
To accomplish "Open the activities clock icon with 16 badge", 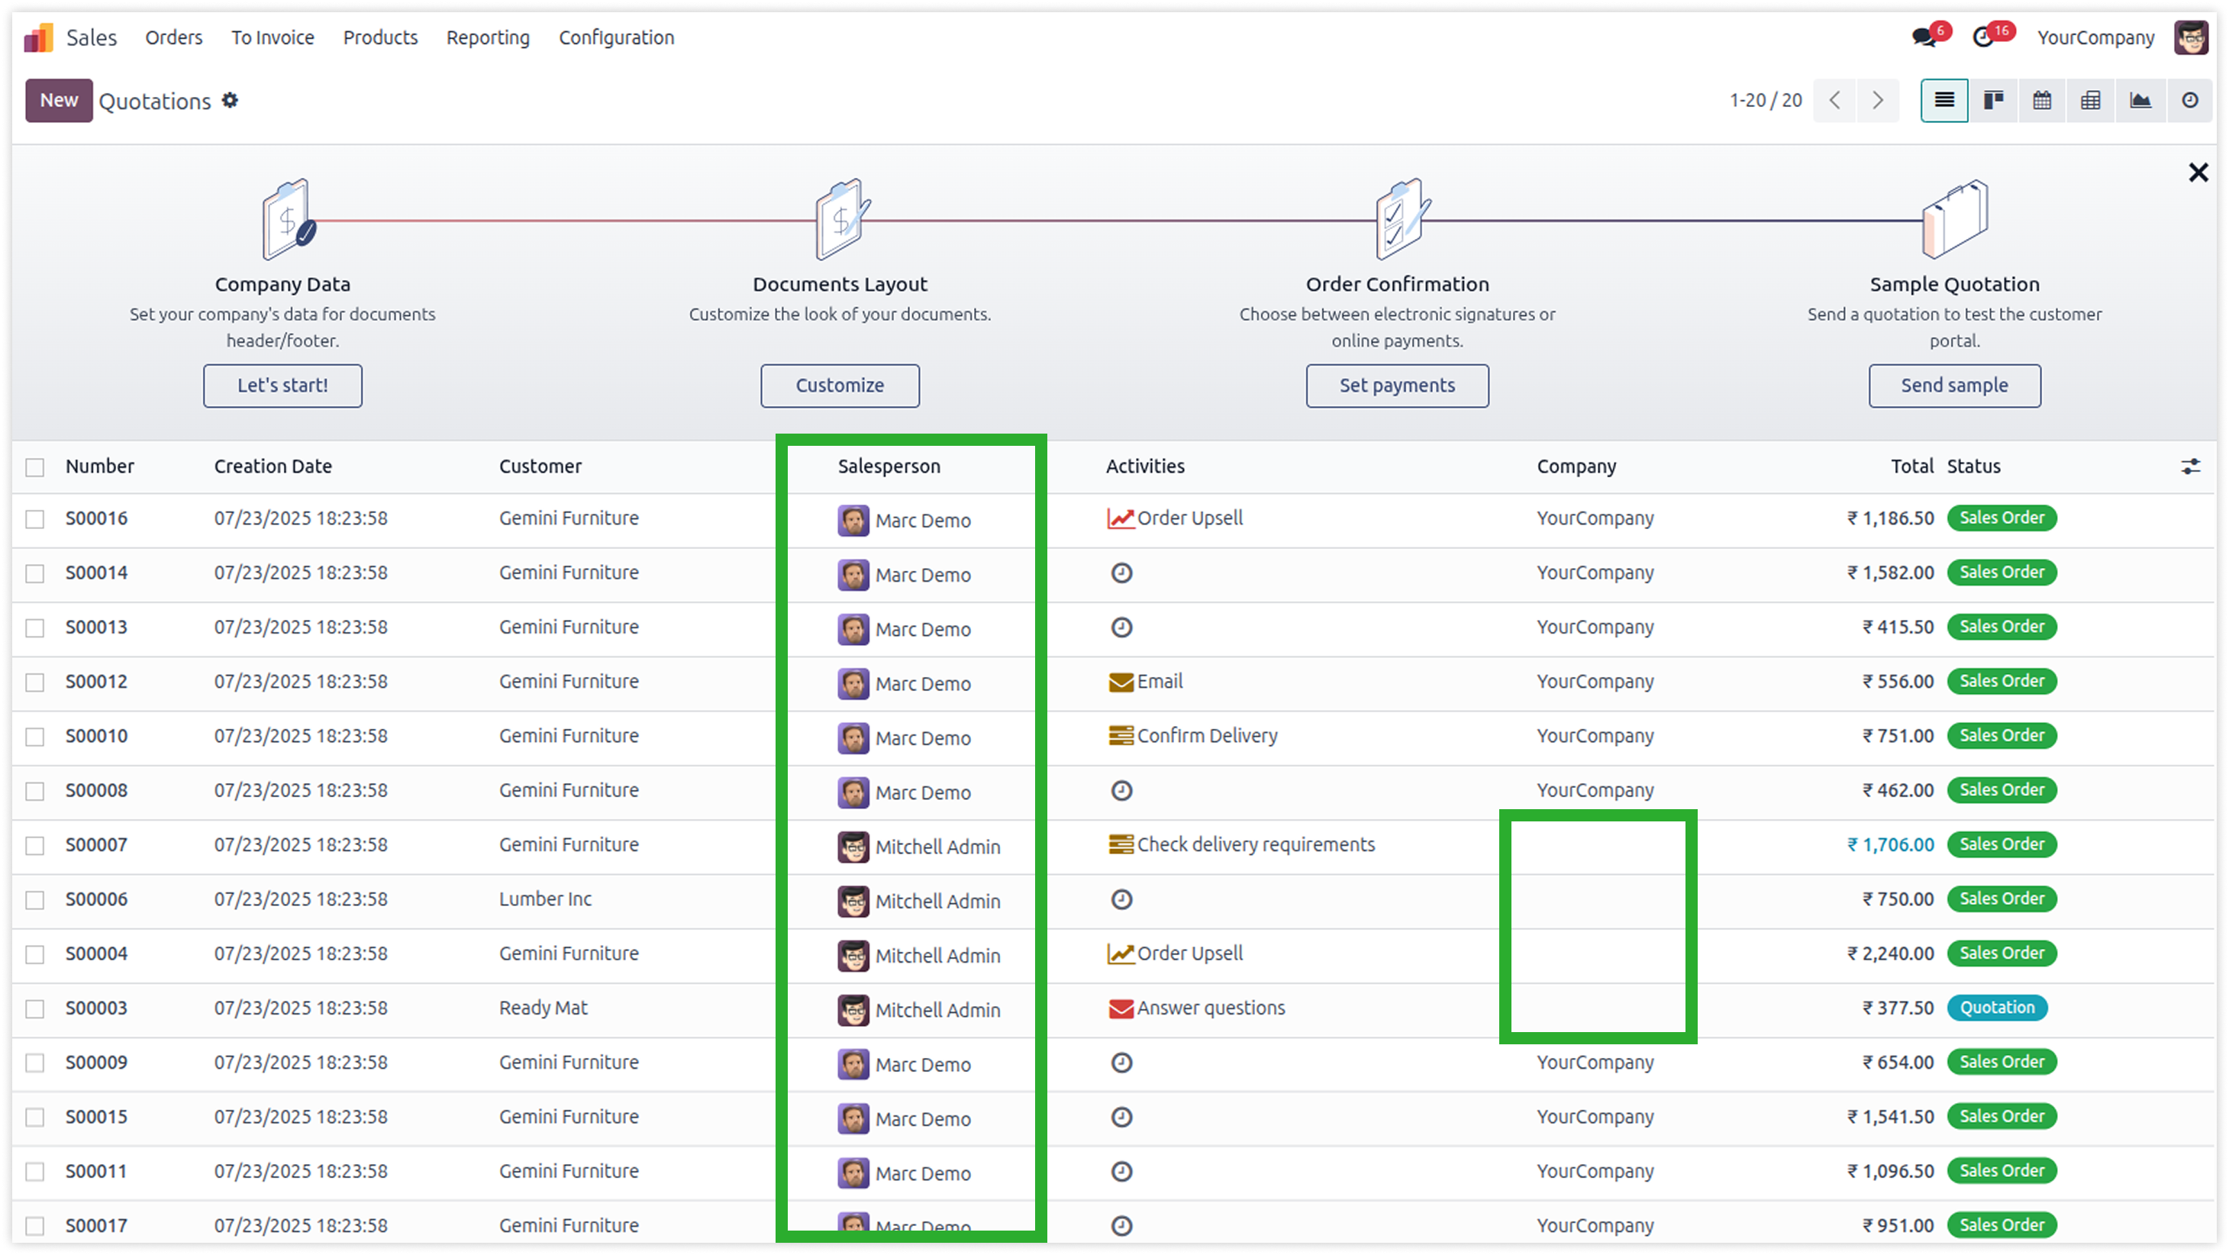I will click(1983, 37).
